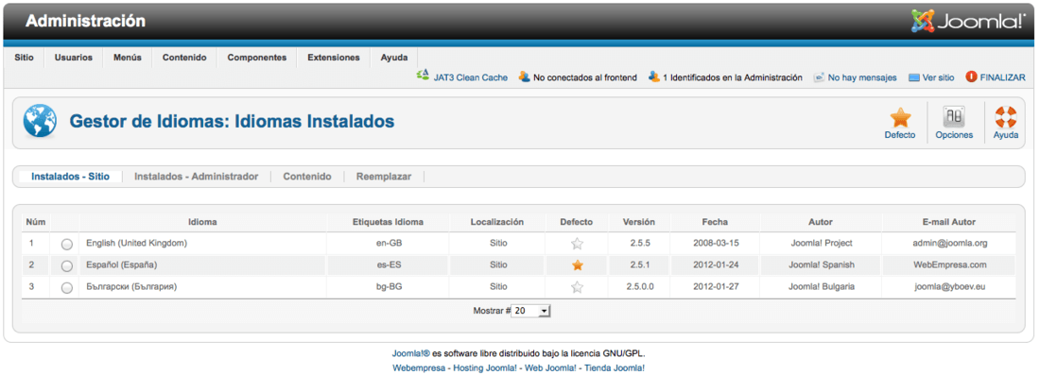Open the Extensiones menu
This screenshot has height=375, width=1040.
pyautogui.click(x=334, y=58)
